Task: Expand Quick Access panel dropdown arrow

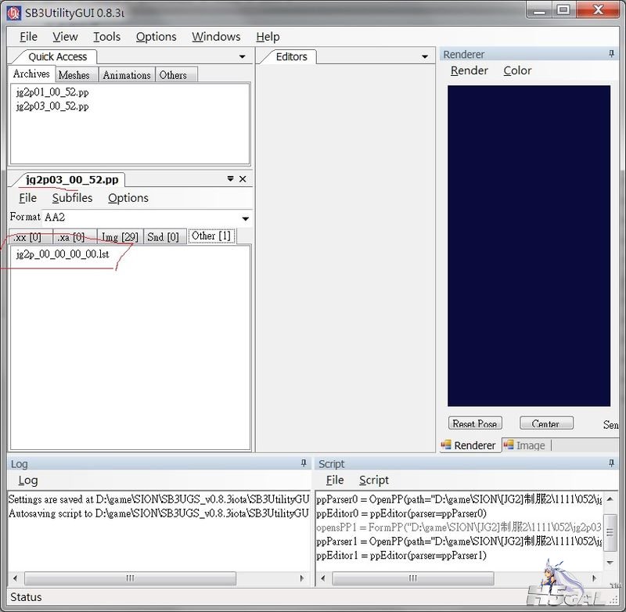Action: point(242,56)
